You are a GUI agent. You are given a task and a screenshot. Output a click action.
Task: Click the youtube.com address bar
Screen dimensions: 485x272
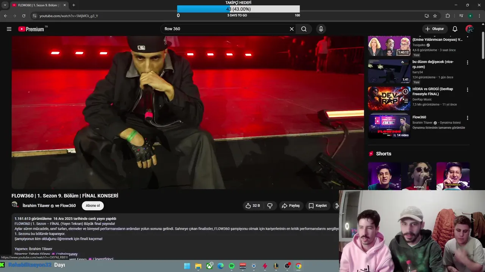pos(227,16)
